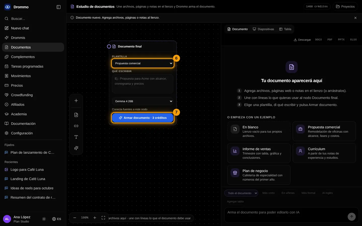Open Ana López account menu
362x226 pixels.
pos(20,219)
